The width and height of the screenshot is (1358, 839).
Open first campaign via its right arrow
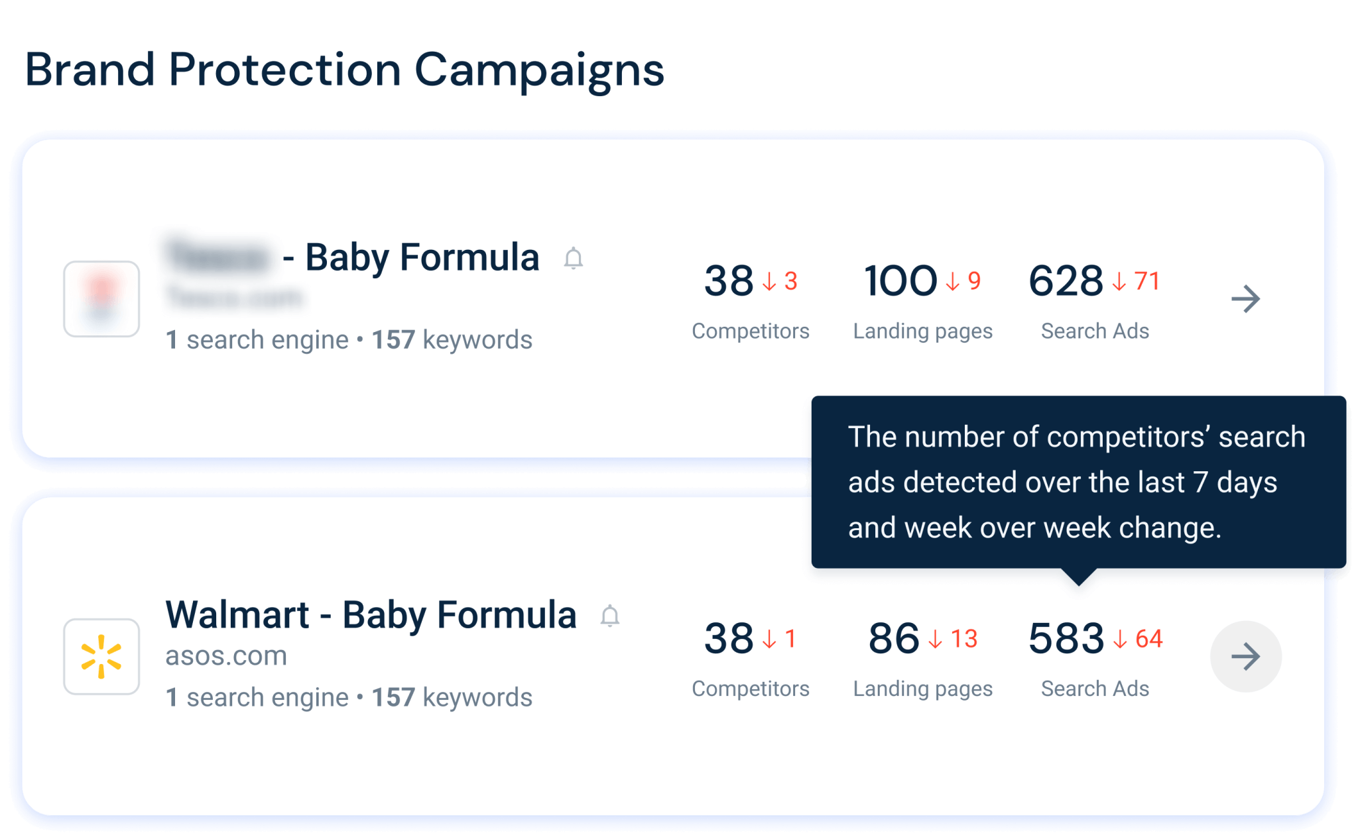pos(1245,299)
